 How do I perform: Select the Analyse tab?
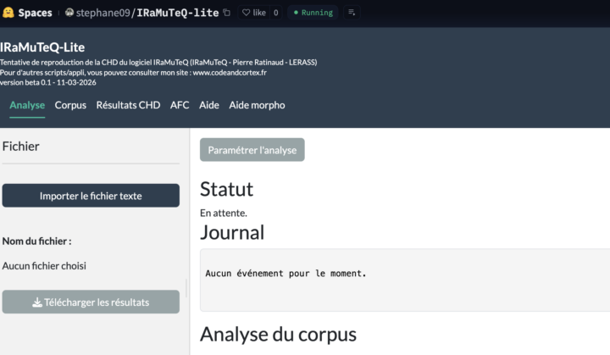(x=27, y=105)
